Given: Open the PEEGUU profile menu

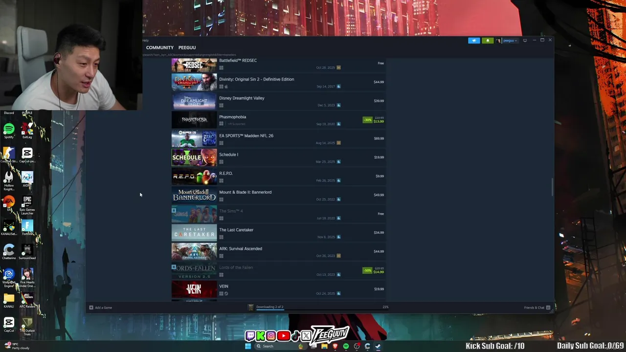Looking at the screenshot, I should (187, 47).
